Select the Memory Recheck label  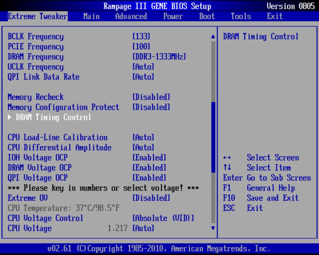pos(35,97)
